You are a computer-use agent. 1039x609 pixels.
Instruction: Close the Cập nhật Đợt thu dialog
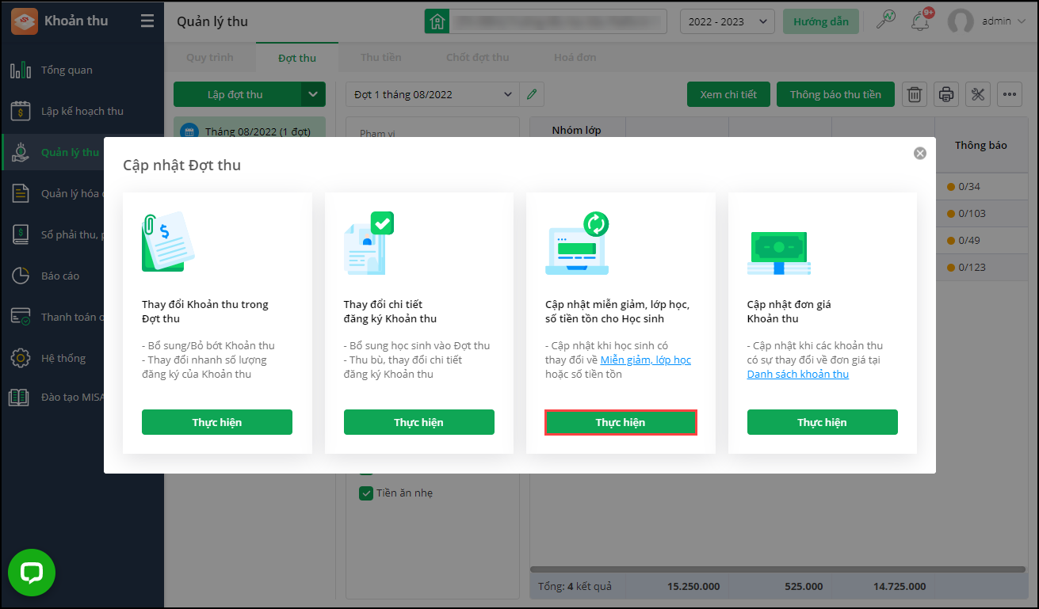pos(919,154)
